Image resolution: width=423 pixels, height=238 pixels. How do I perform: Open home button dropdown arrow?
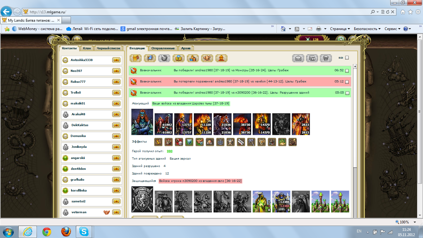point(290,29)
